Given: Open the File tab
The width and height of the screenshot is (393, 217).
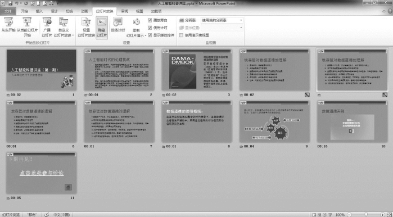Looking at the screenshot, I should pos(8,11).
